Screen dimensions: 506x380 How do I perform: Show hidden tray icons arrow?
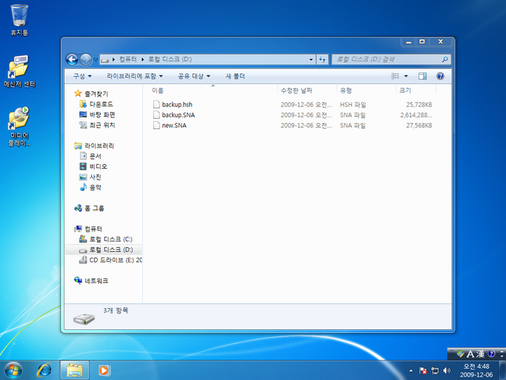pyautogui.click(x=410, y=371)
